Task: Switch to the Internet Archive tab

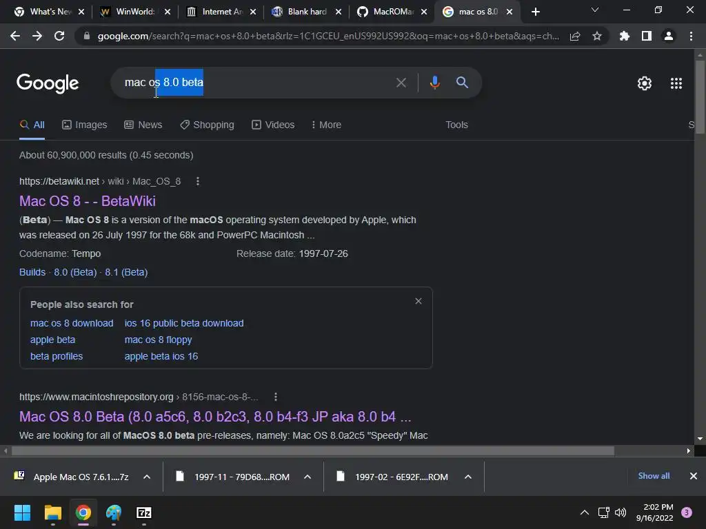Action: pyautogui.click(x=221, y=12)
